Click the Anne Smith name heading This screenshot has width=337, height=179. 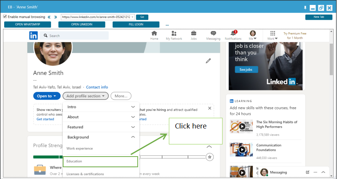click(48, 73)
